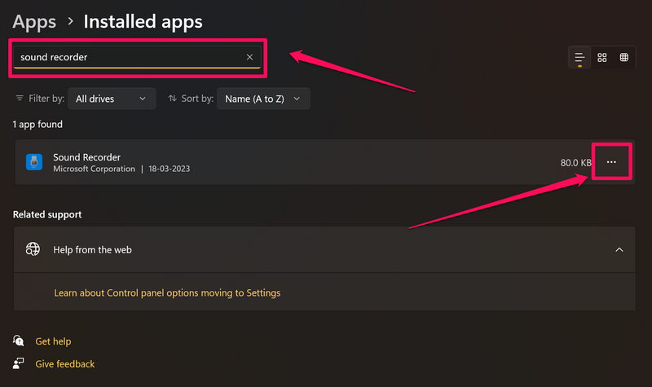Collapse the Help from the web section
The width and height of the screenshot is (652, 387).
(619, 249)
